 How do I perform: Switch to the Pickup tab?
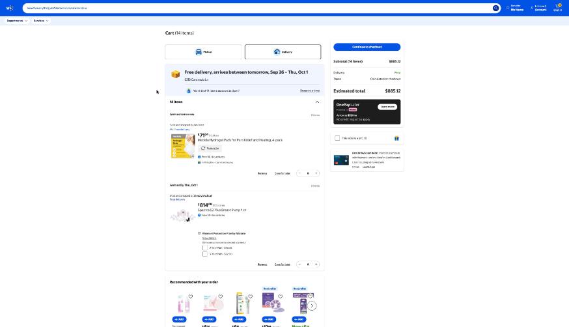coord(203,52)
